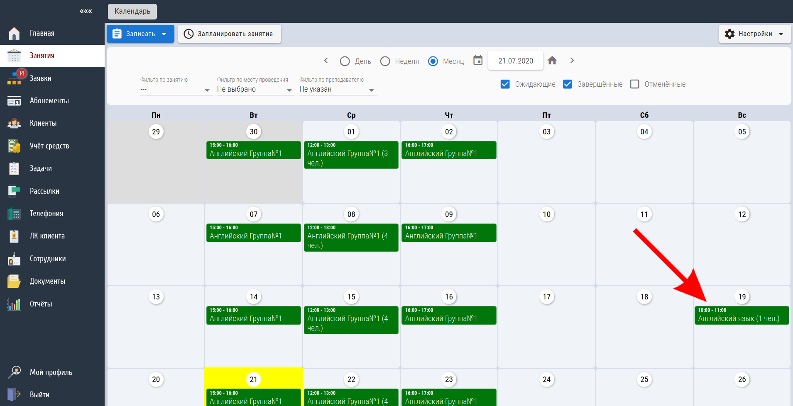Viewport: 793px width, 406px height.
Task: Go to the previous month with the left arrow
Action: point(326,61)
